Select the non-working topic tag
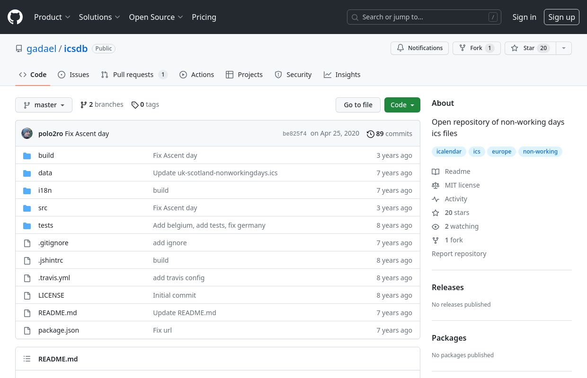This screenshot has height=378, width=587. click(x=540, y=152)
